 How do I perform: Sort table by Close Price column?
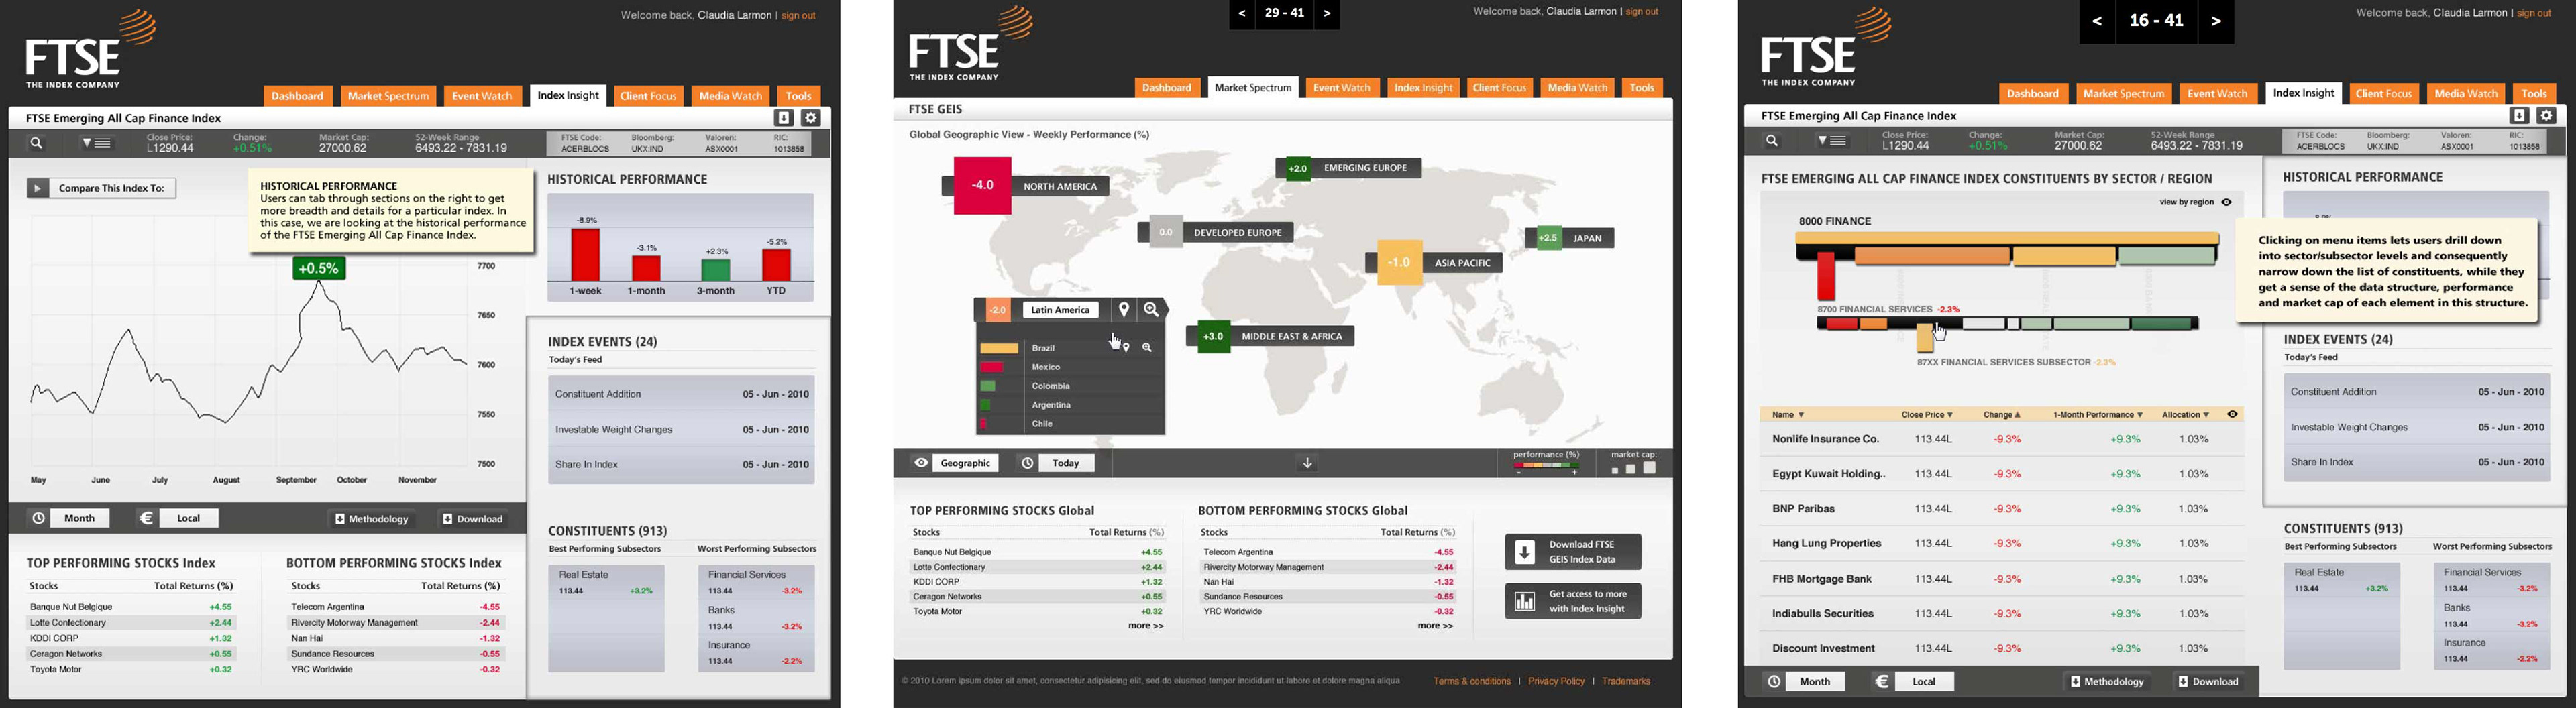coord(1927,415)
